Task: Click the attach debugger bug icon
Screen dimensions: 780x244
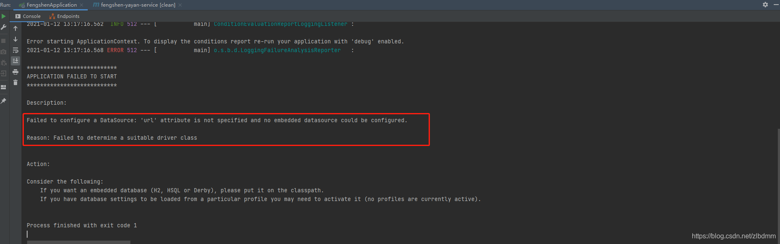Action: [x=3, y=63]
